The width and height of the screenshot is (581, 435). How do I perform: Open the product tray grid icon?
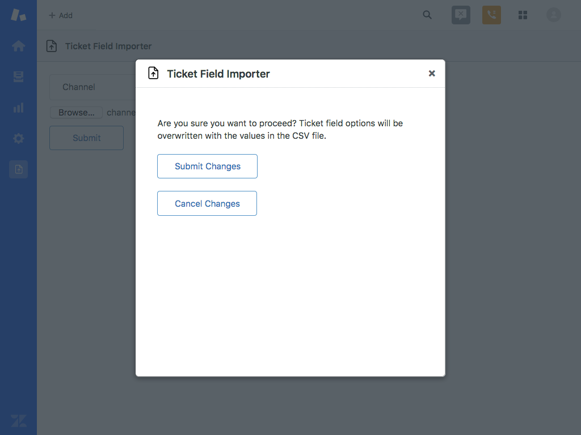523,15
